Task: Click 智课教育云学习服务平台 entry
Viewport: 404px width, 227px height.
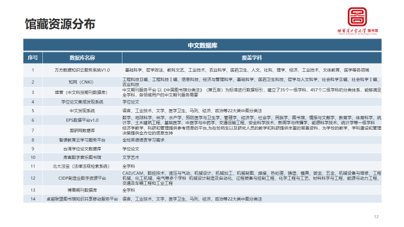Action: (82, 140)
